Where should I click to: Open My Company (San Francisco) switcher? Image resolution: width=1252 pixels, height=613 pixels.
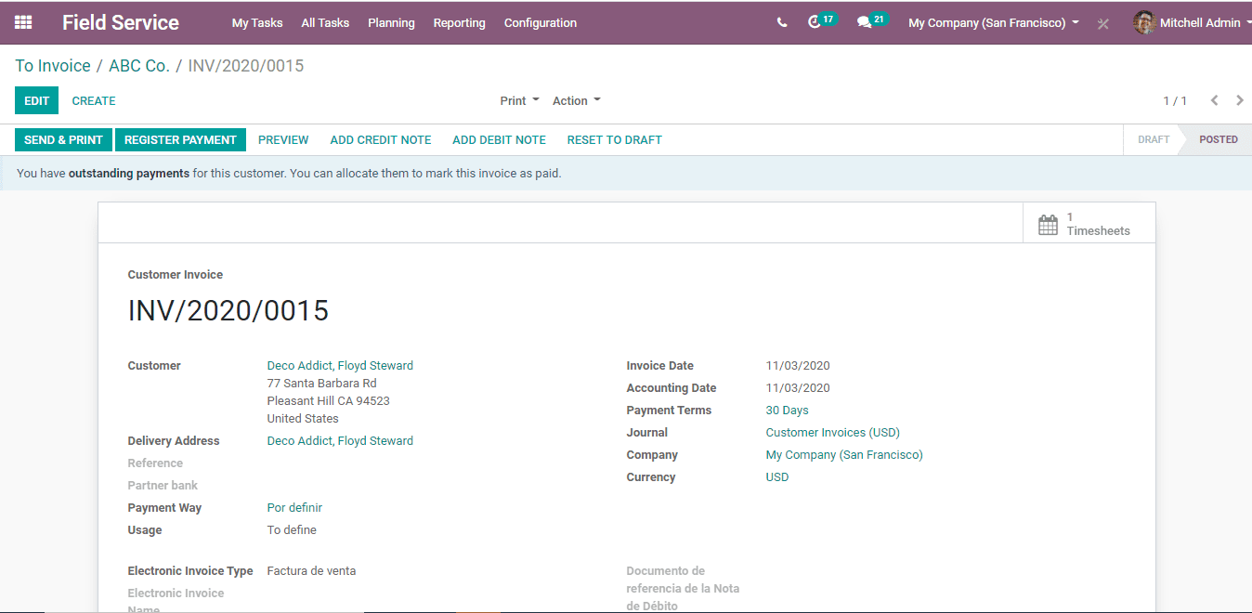(993, 22)
